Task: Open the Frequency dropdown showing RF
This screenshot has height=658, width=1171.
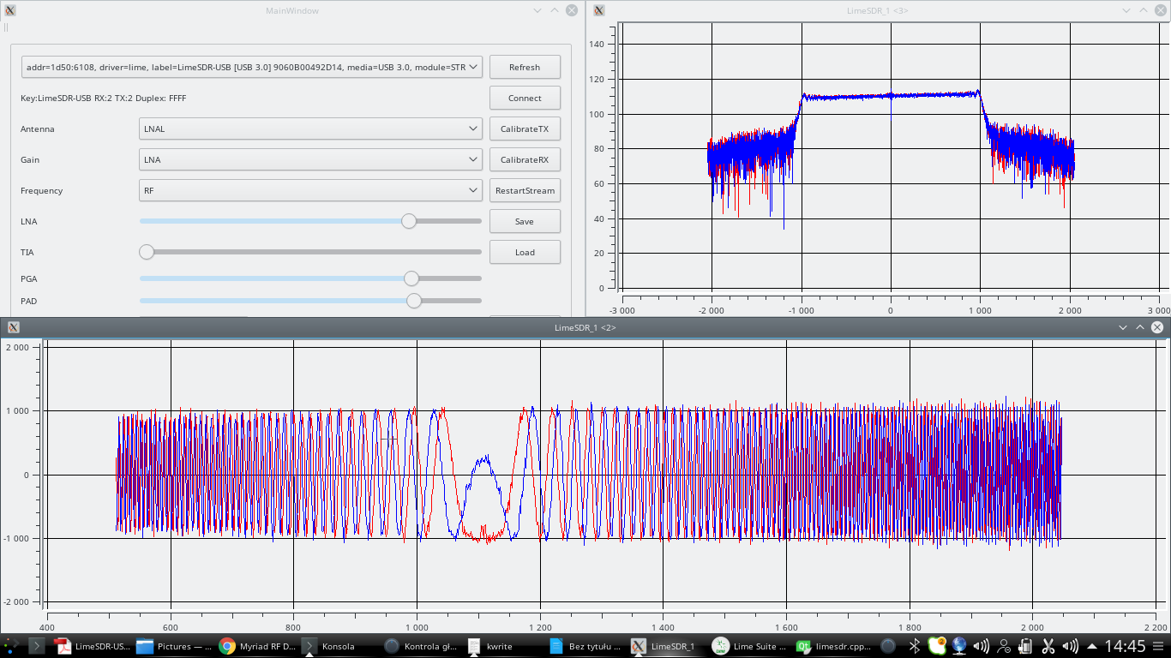Action: point(310,190)
